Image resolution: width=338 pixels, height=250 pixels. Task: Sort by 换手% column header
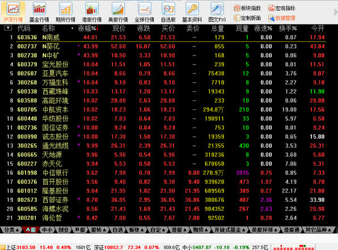coord(288,28)
